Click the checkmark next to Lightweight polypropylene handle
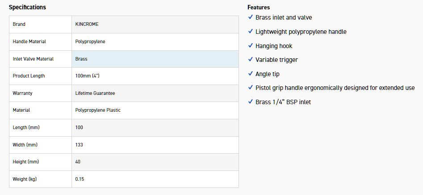The height and width of the screenshot is (195, 423). click(251, 32)
